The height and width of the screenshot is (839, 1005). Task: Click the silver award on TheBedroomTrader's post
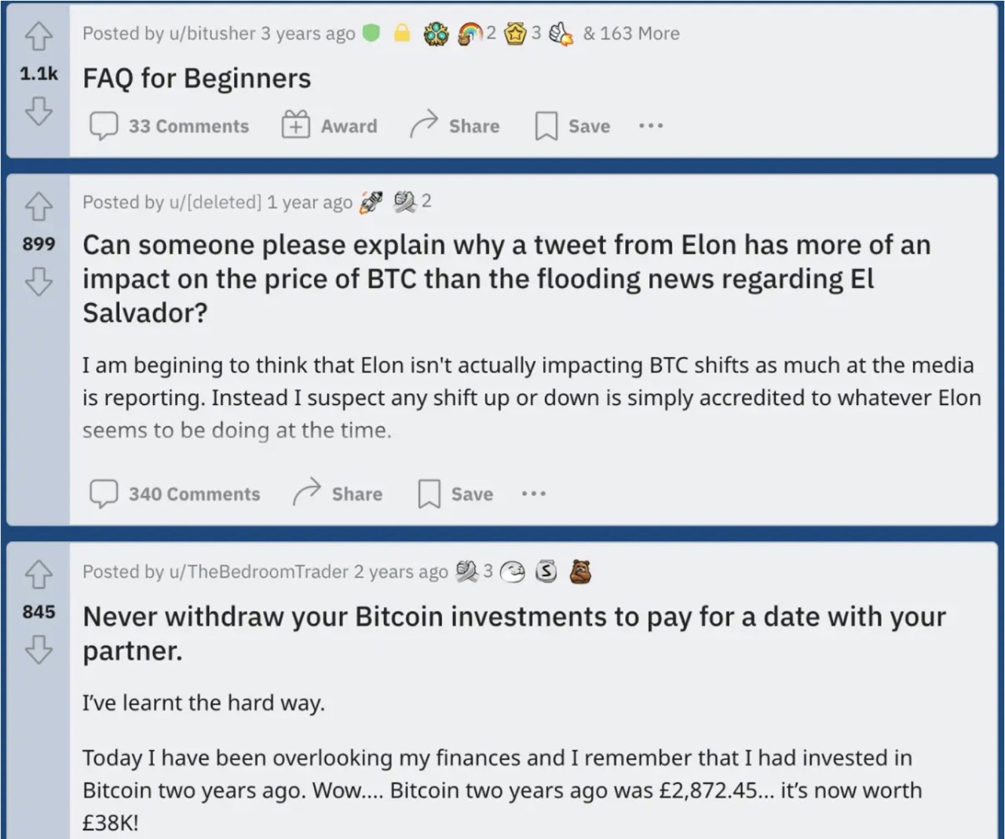pyautogui.click(x=546, y=572)
